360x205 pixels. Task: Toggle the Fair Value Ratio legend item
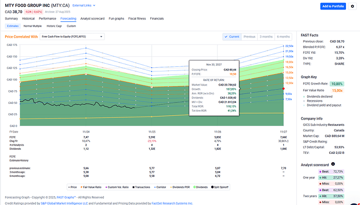(91, 187)
